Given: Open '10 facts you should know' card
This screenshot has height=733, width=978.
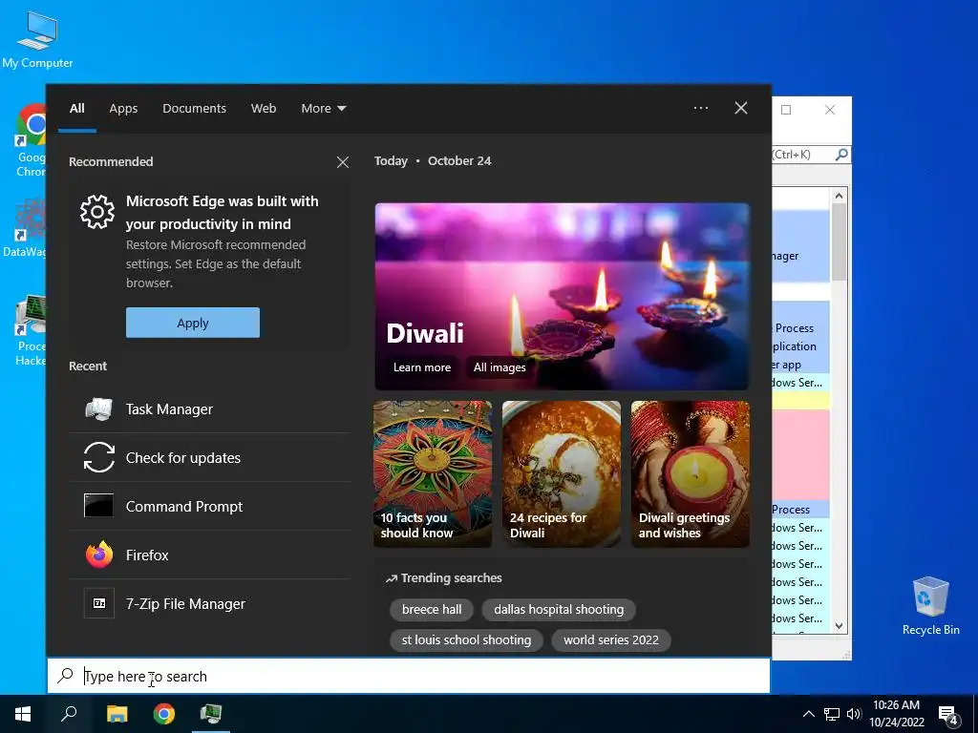Looking at the screenshot, I should (433, 474).
